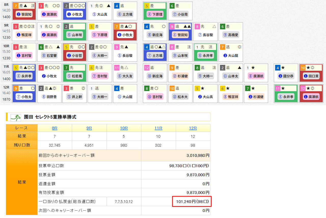Click the 12R card for jockey 廣瀬航
The height and width of the screenshot is (218, 326).
pyautogui.click(x=311, y=93)
